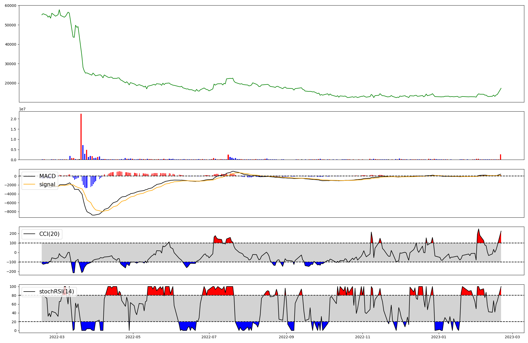Click the 2022-07 date axis label
This screenshot has width=528, height=343.
coord(209,337)
